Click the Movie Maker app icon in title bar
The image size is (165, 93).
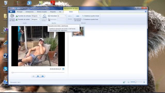pyautogui.click(x=10, y=8)
